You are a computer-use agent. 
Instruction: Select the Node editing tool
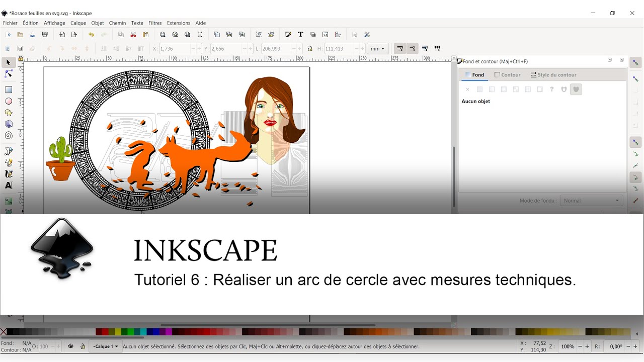(8, 74)
